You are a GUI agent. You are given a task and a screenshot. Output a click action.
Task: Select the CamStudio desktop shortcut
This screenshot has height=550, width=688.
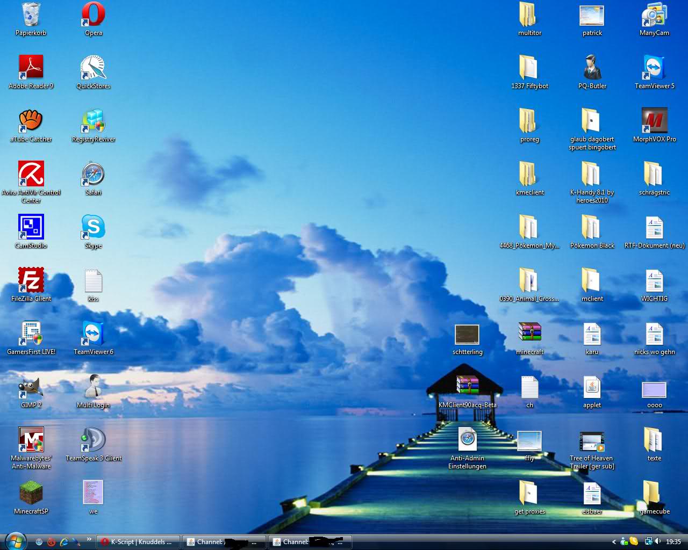31,227
